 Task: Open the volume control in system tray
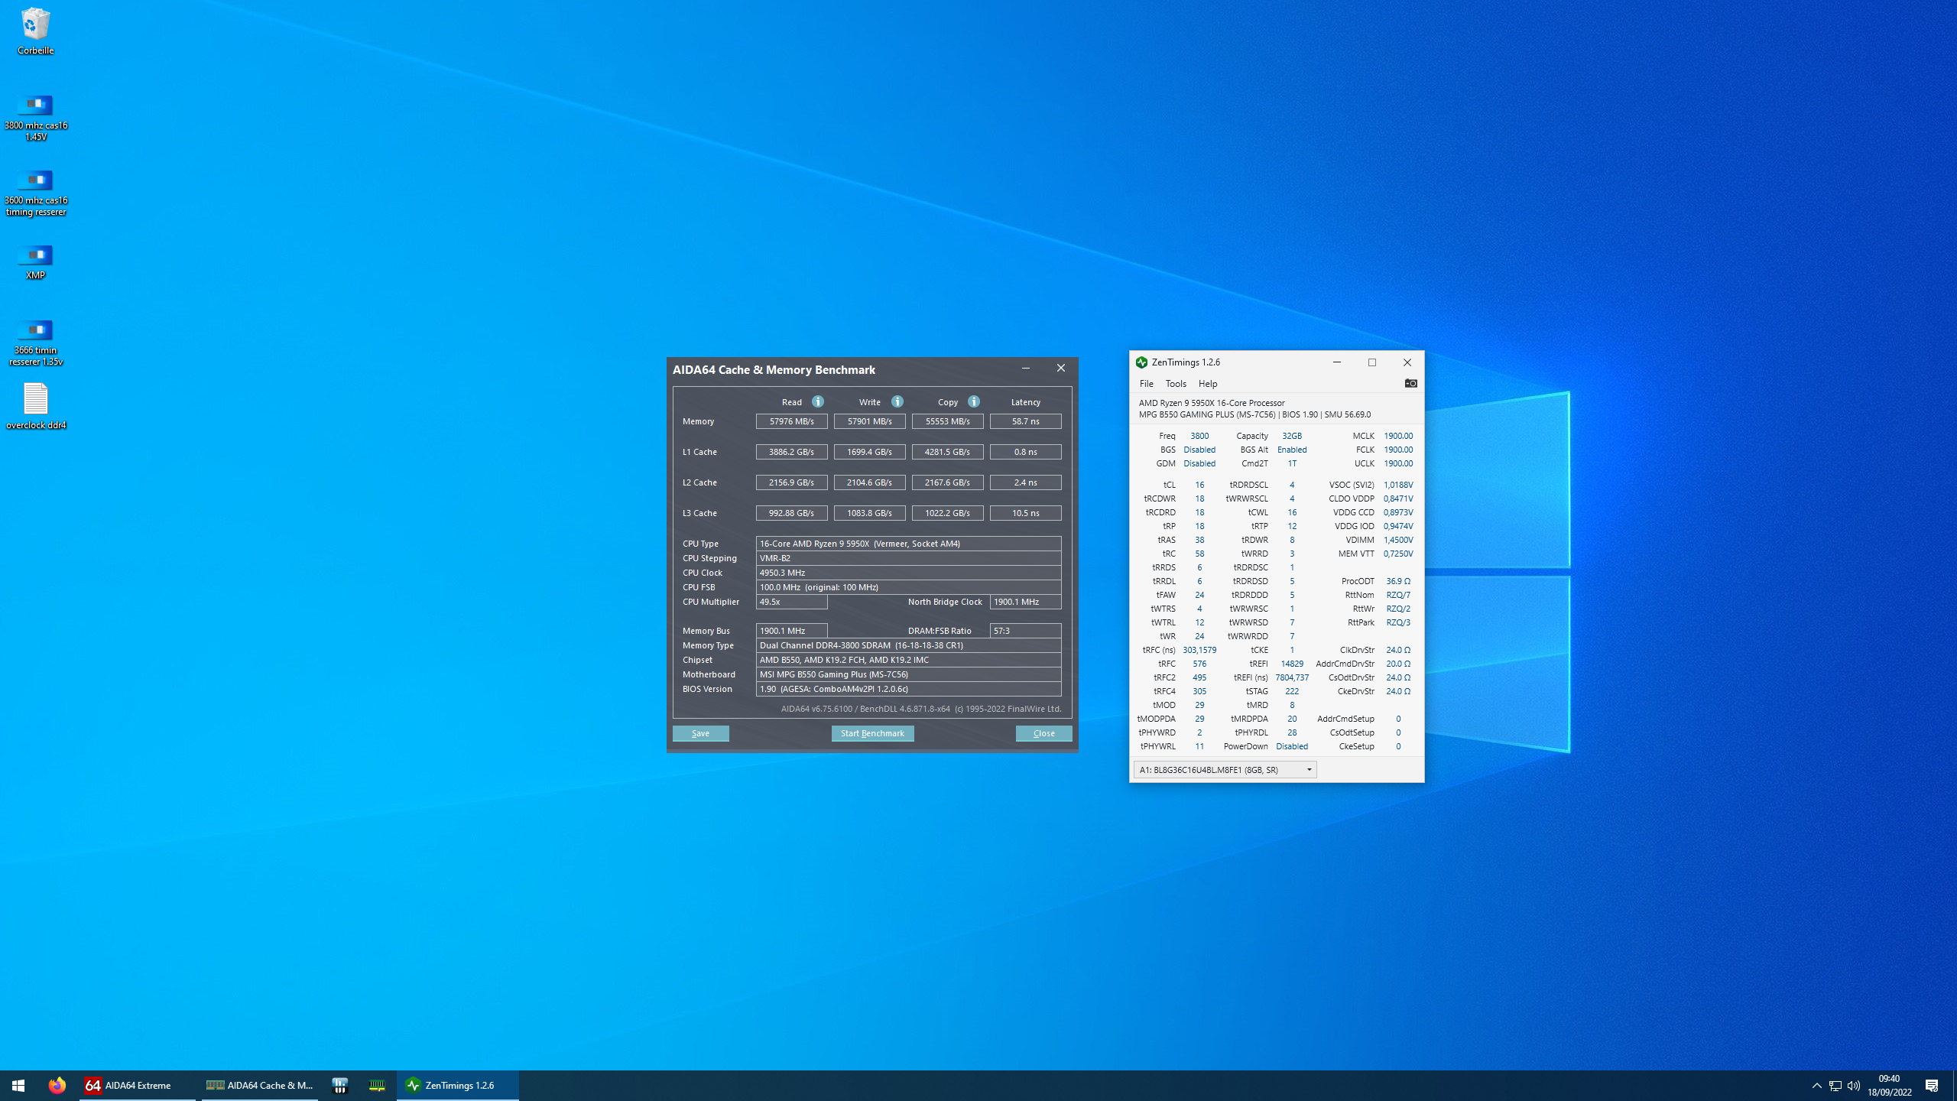1854,1085
